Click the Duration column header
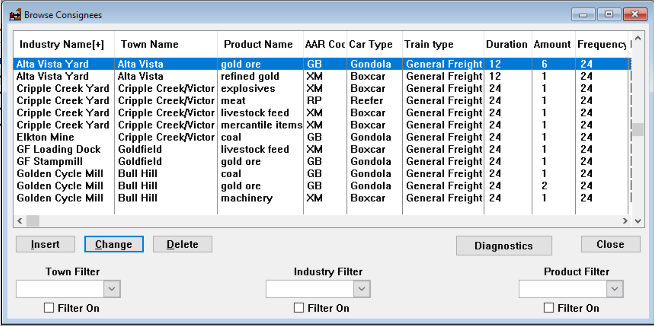 508,44
